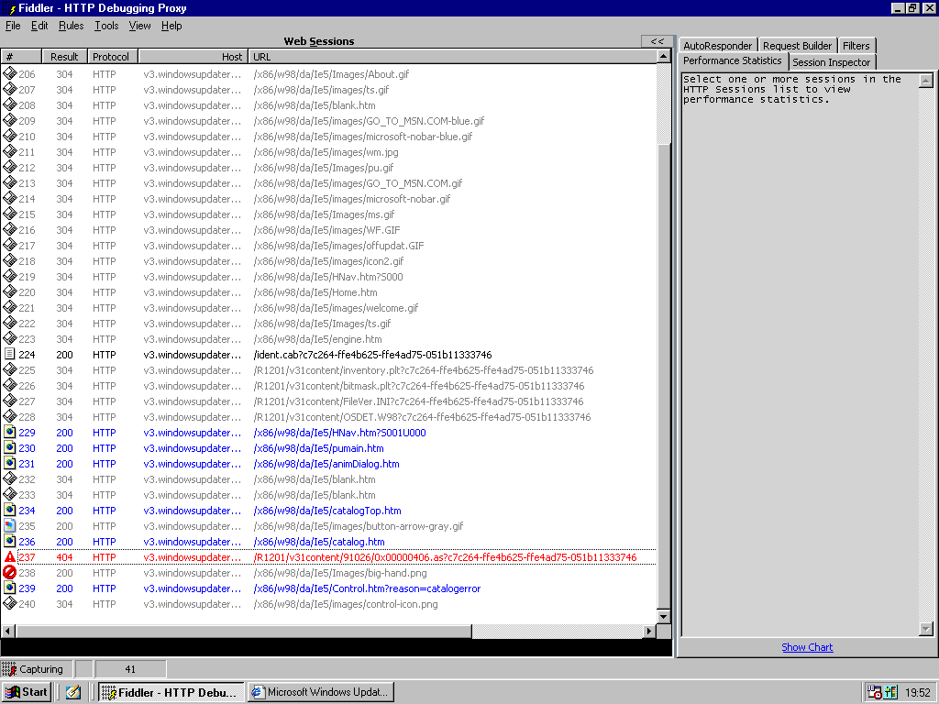Switch to the Session Inspector tab

pyautogui.click(x=831, y=62)
